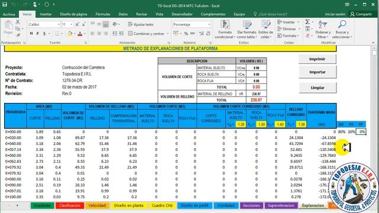Screen dimensions: 379x213
Task: Click the Rellenar fill-down icon
Action: click(307, 29)
